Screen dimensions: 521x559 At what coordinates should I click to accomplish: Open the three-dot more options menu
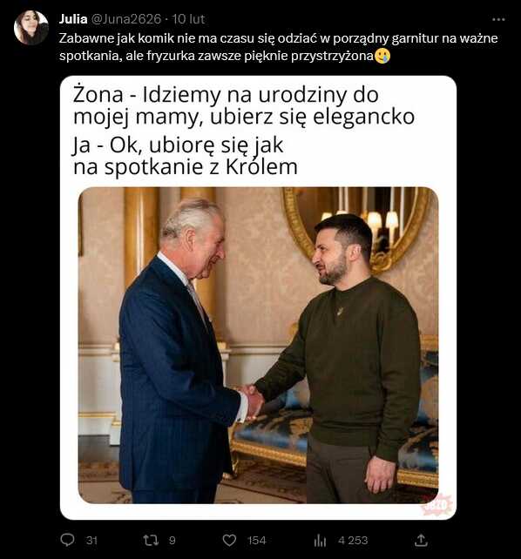pyautogui.click(x=498, y=19)
